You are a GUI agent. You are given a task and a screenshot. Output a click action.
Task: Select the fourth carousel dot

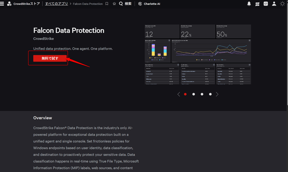(210, 94)
